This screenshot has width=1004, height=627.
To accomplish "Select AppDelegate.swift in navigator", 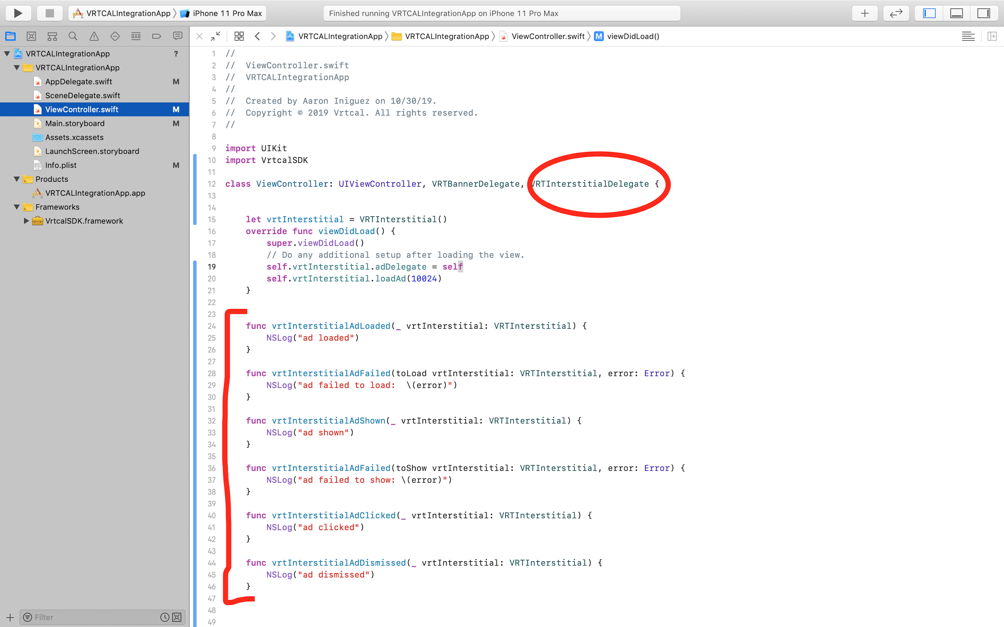I will point(78,82).
